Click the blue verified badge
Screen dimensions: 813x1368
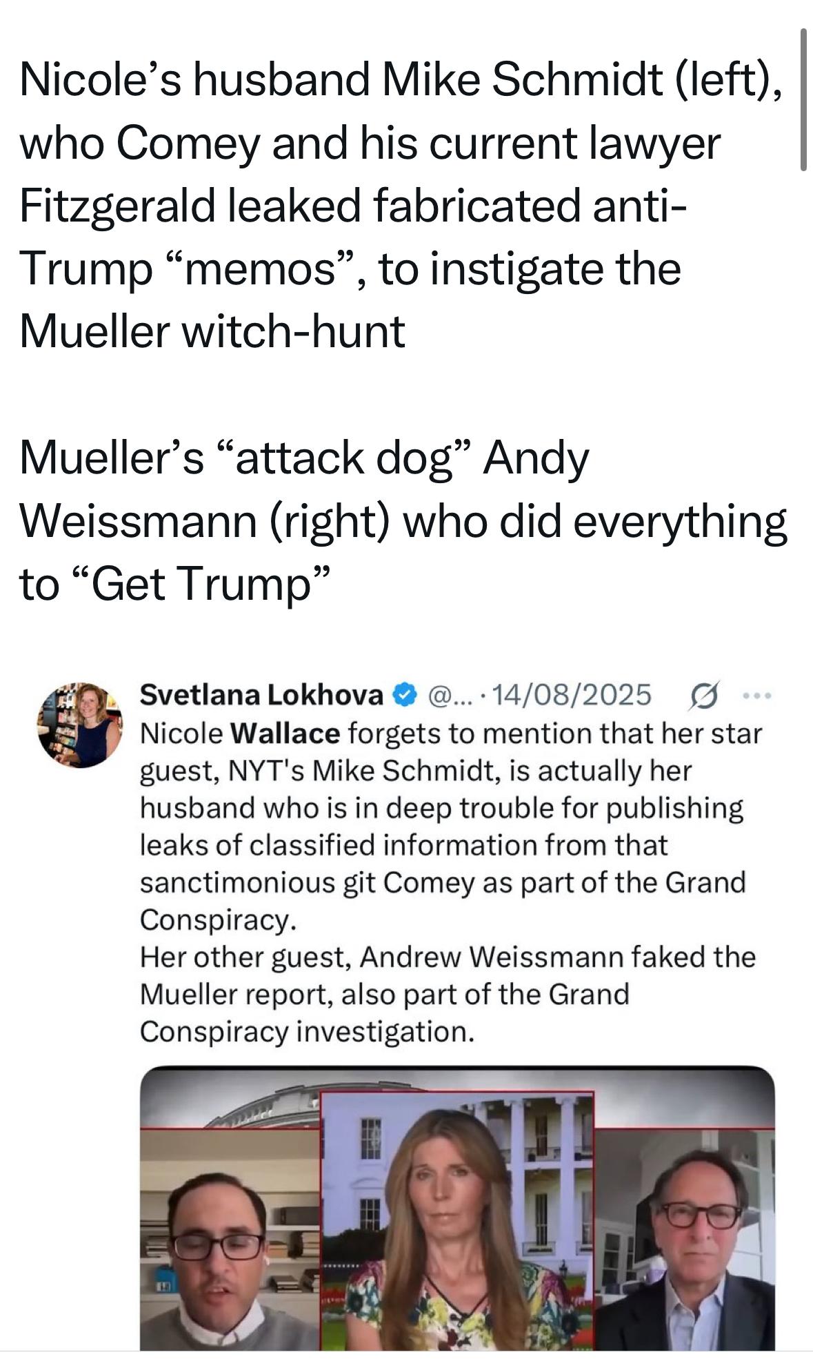[x=405, y=694]
